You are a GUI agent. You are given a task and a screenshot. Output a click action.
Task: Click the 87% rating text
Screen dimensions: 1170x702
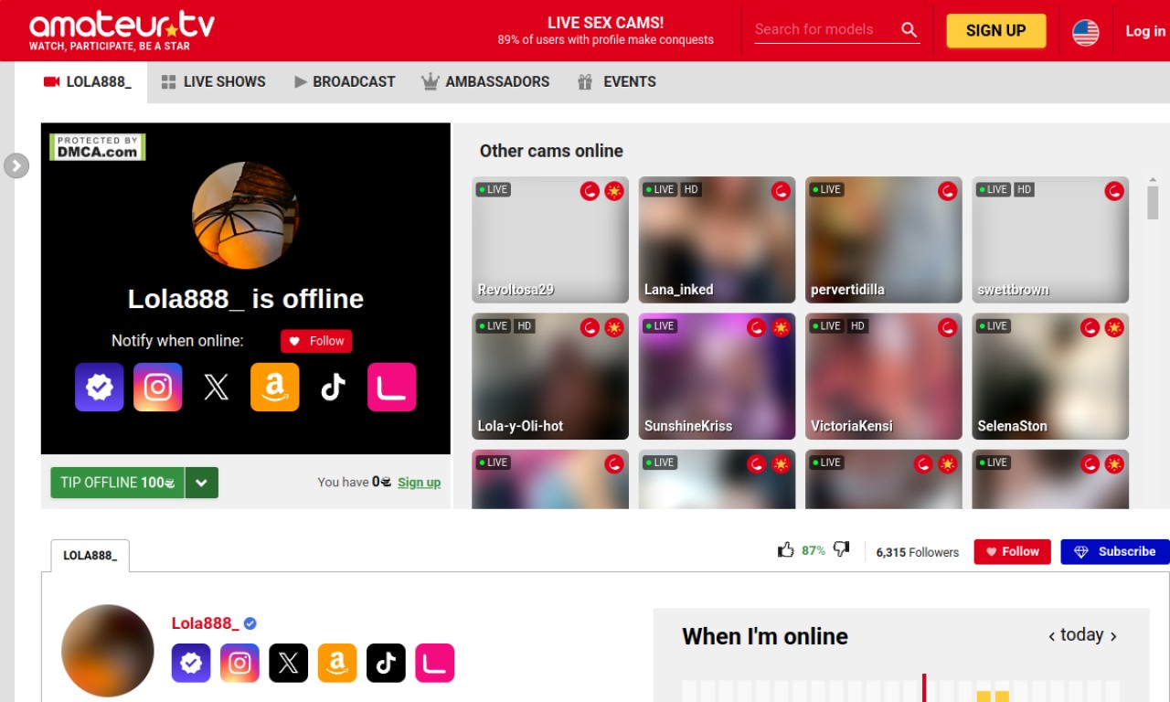tap(814, 550)
